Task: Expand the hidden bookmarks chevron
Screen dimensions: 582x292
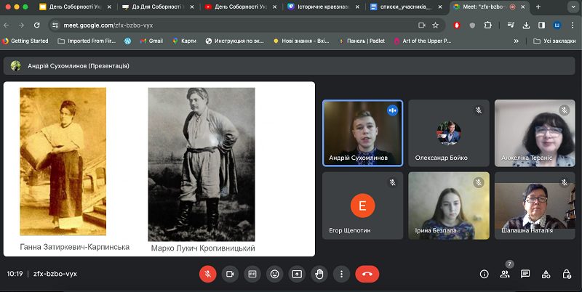Action: pos(516,41)
